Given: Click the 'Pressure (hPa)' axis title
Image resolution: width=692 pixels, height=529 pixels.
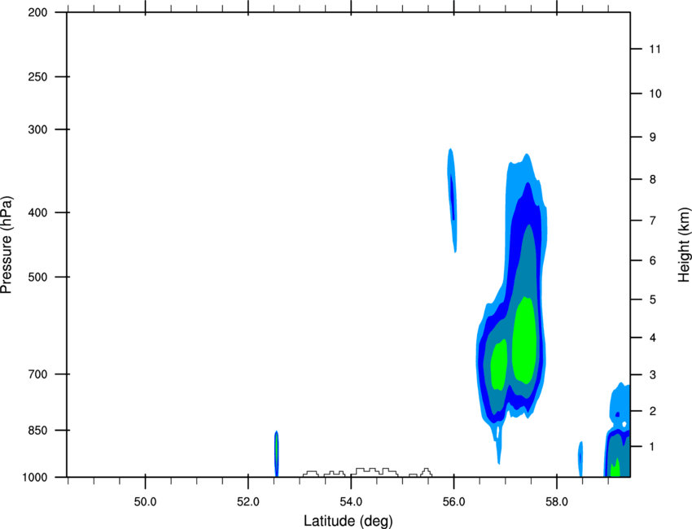Looking at the screenshot, I should pyautogui.click(x=7, y=245).
